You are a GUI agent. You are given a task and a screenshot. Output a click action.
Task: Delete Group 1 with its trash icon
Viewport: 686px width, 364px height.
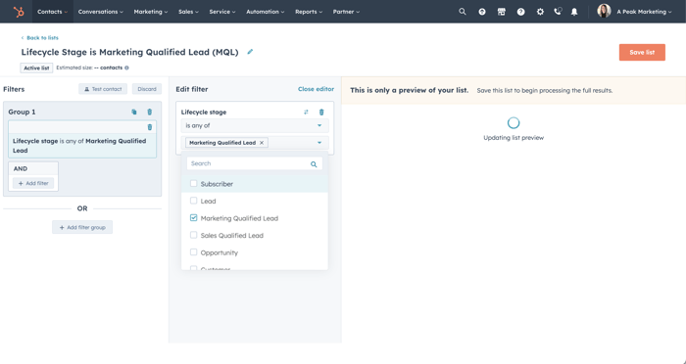(x=150, y=112)
